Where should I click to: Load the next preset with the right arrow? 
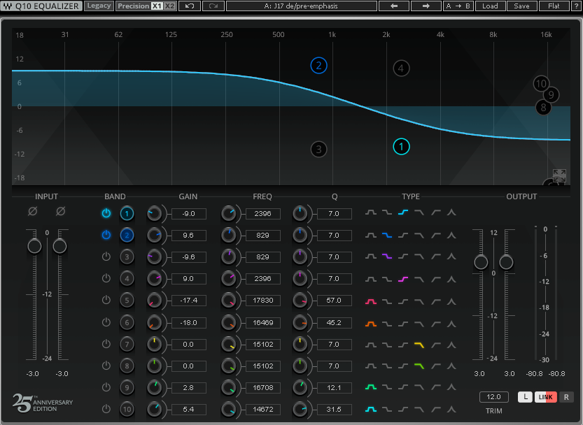[426, 6]
